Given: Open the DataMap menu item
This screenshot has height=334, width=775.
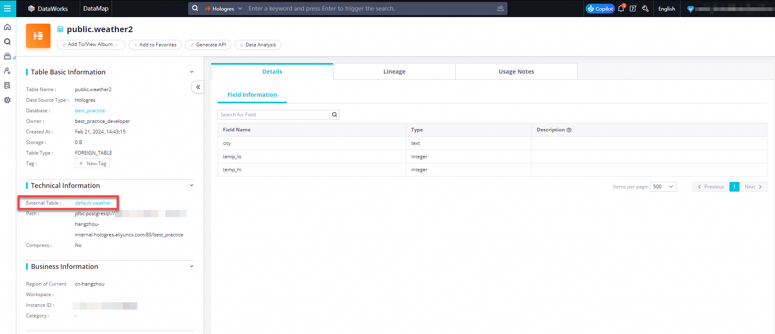Looking at the screenshot, I should [x=96, y=9].
